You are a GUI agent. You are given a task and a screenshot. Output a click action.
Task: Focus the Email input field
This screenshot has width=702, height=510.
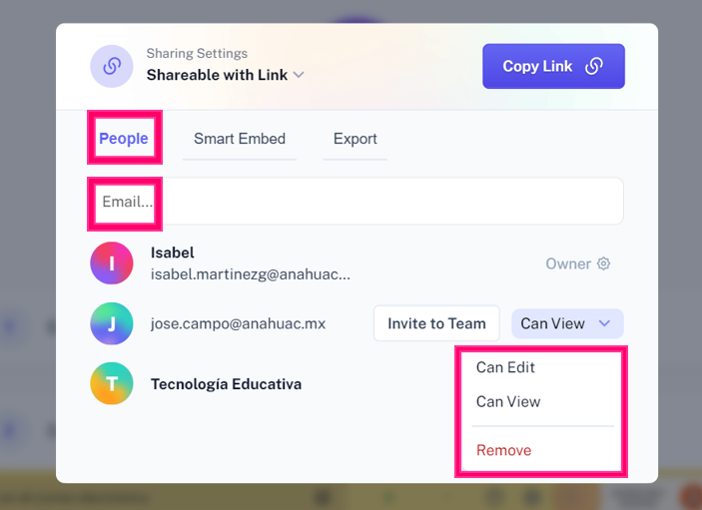(x=359, y=202)
